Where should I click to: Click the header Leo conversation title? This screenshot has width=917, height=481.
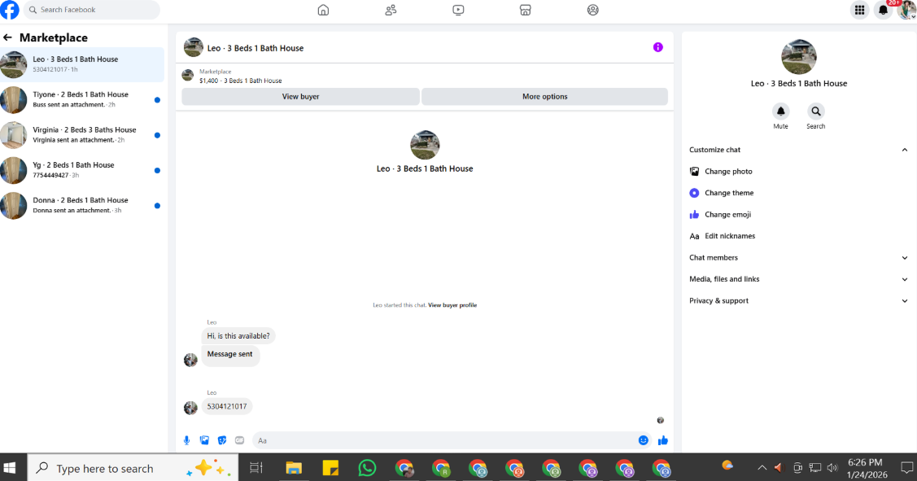tap(255, 49)
